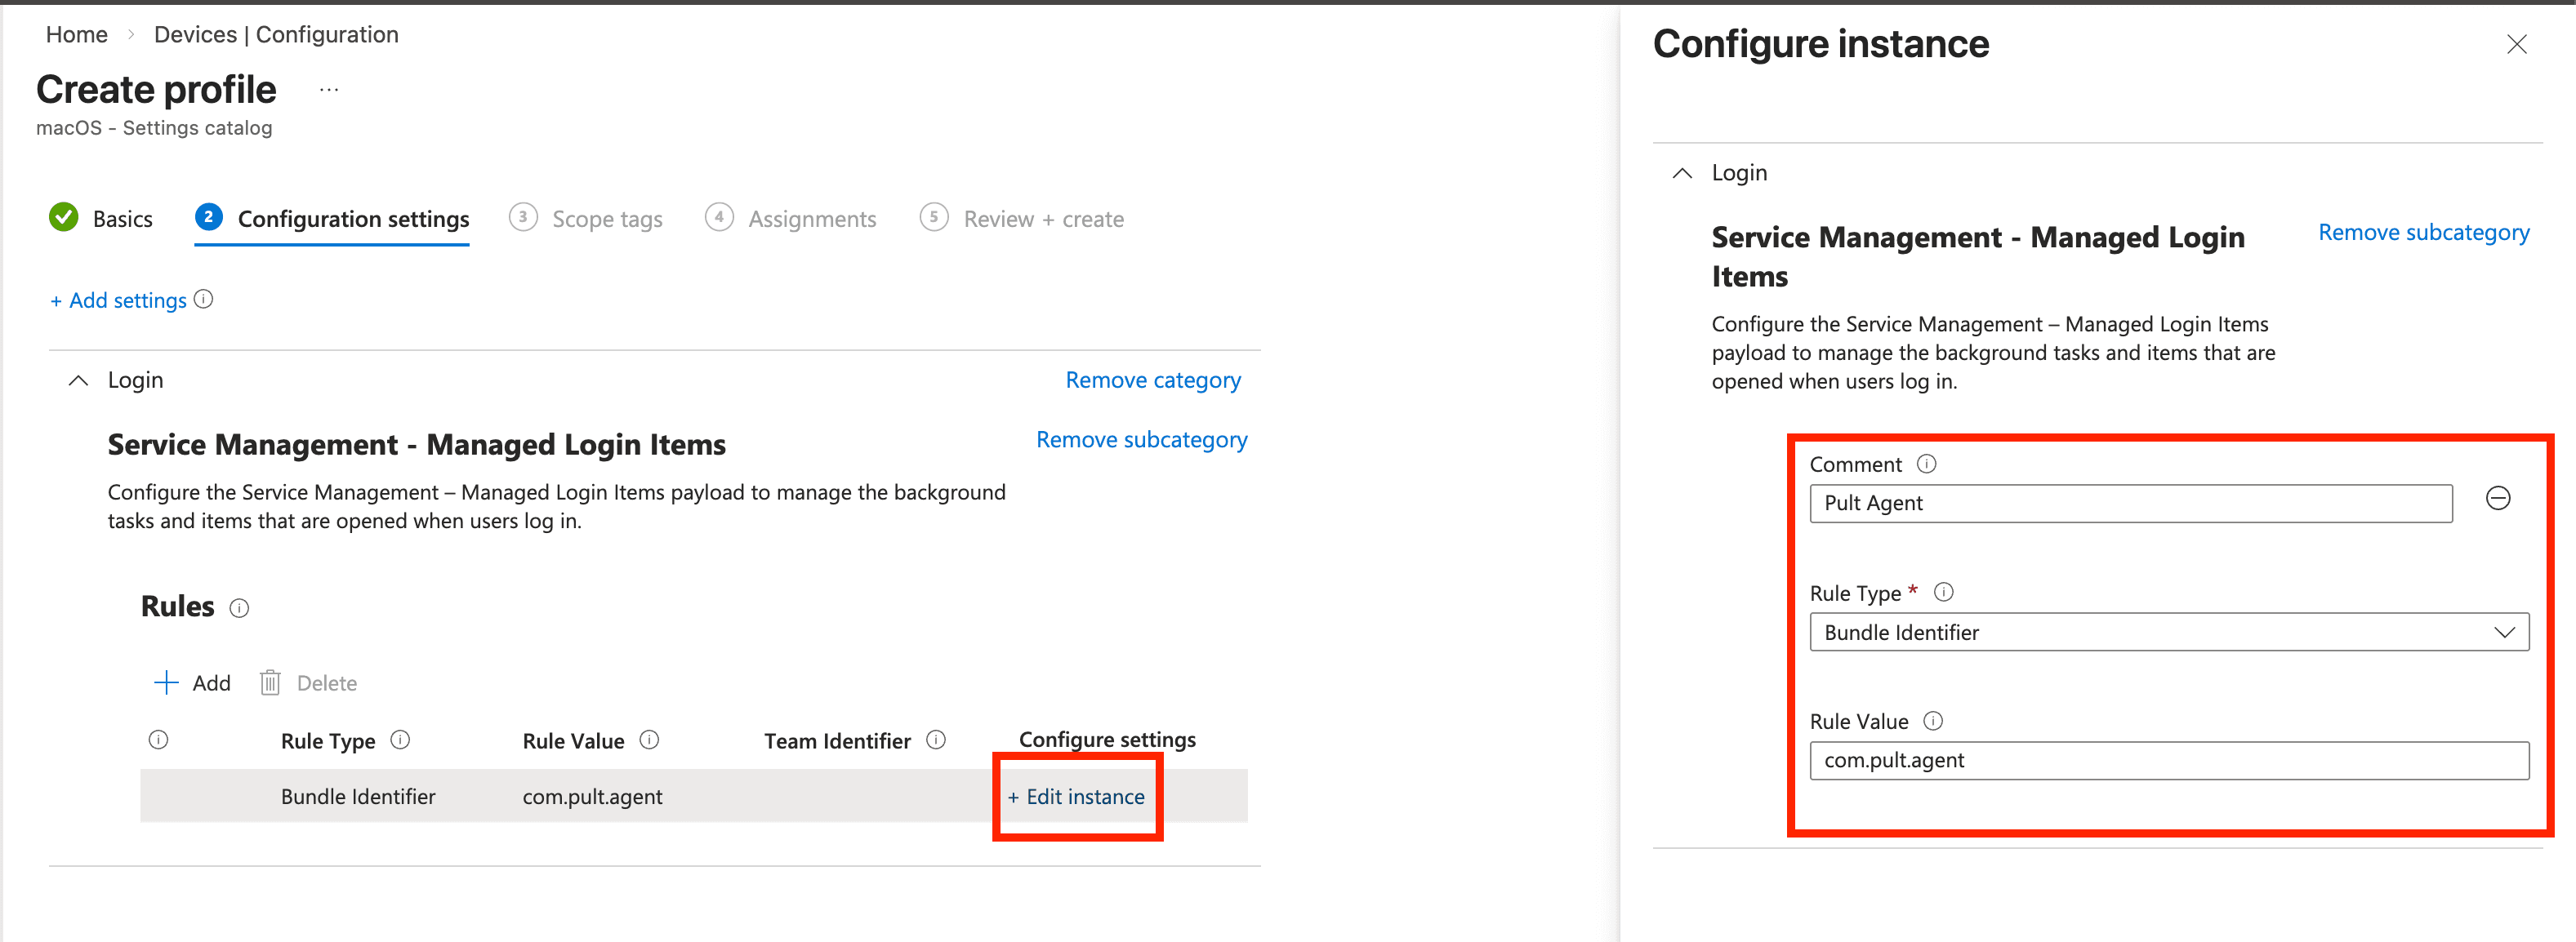Select Edit instance for the Bundle Identifier rule
The width and height of the screenshot is (2576, 942).
(1077, 796)
